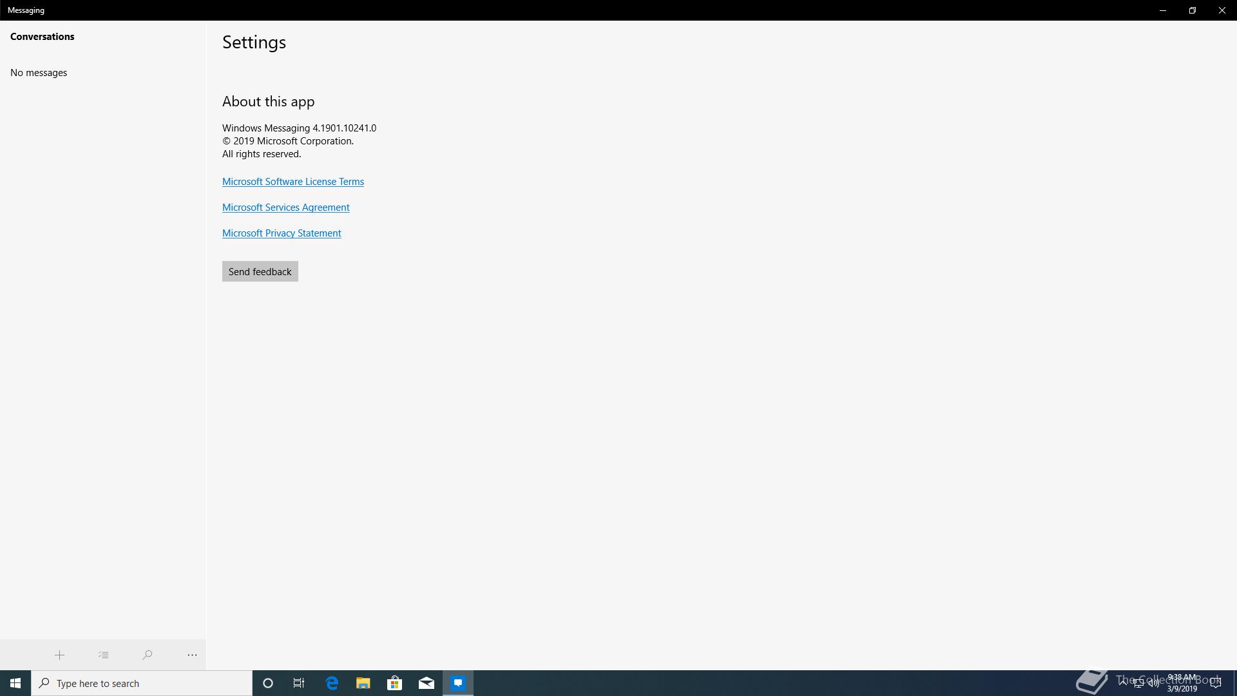Click the About this app heading
The height and width of the screenshot is (696, 1237).
coord(269,102)
